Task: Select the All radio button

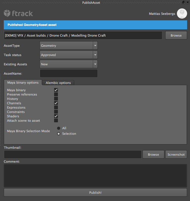Action: click(x=59, y=128)
